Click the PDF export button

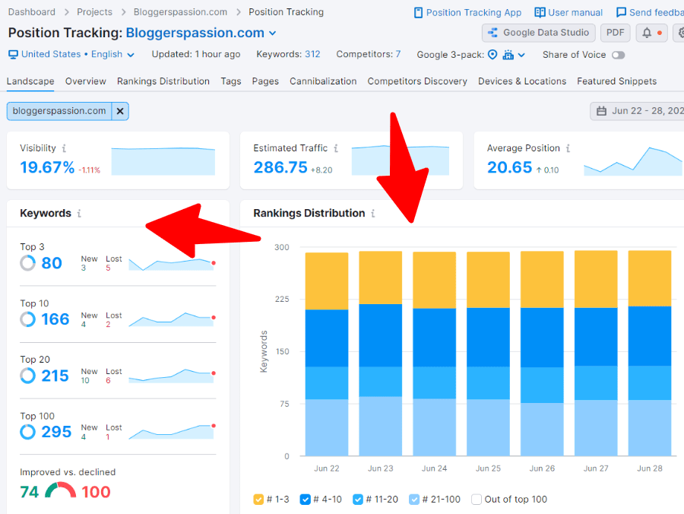click(616, 33)
